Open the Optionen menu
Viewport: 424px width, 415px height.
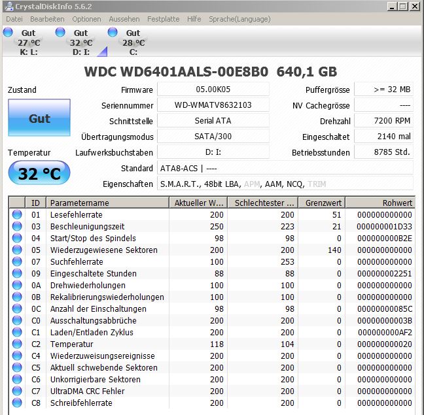click(86, 19)
